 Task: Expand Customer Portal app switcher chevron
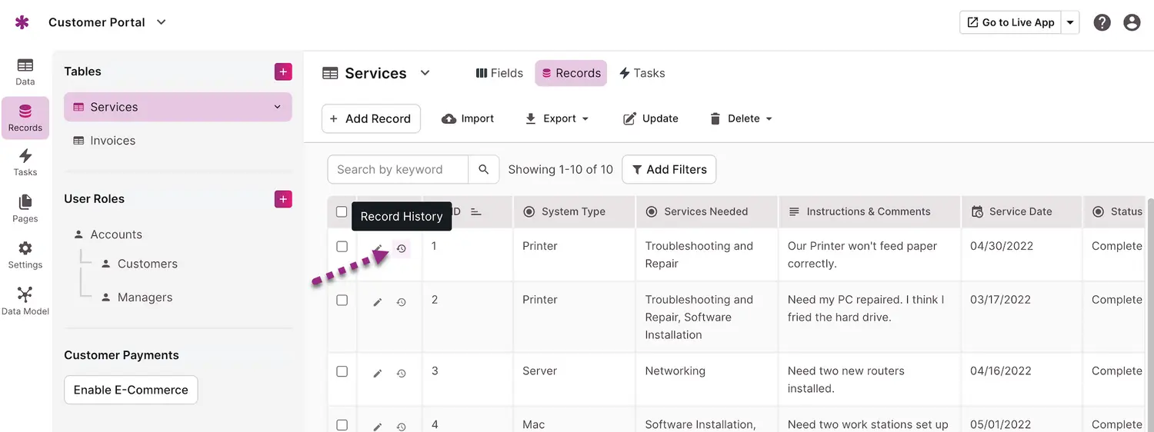click(162, 22)
